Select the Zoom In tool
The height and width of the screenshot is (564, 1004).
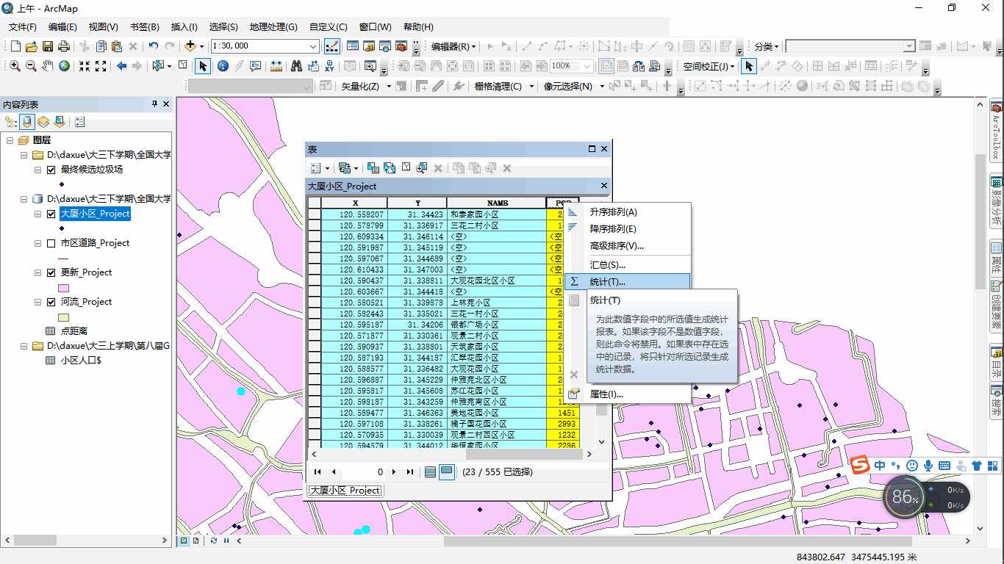coord(15,66)
